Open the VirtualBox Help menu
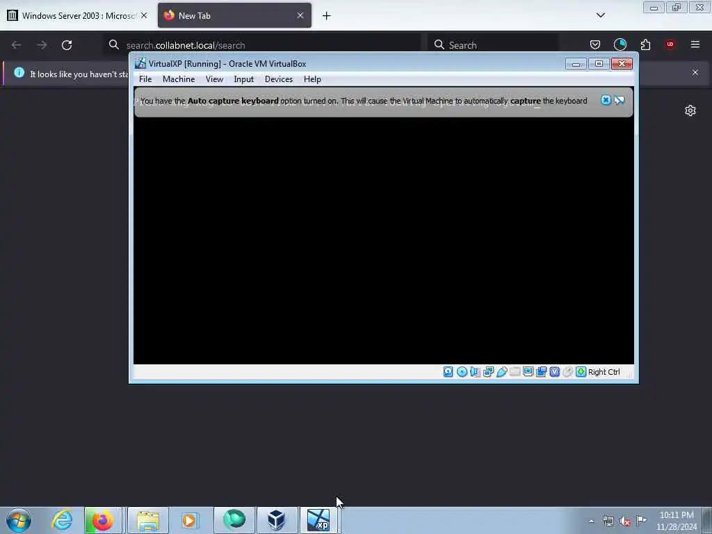The height and width of the screenshot is (534, 712). coord(312,79)
